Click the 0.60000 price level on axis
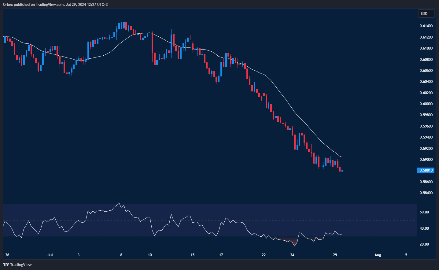The height and width of the screenshot is (270, 439). (426, 104)
